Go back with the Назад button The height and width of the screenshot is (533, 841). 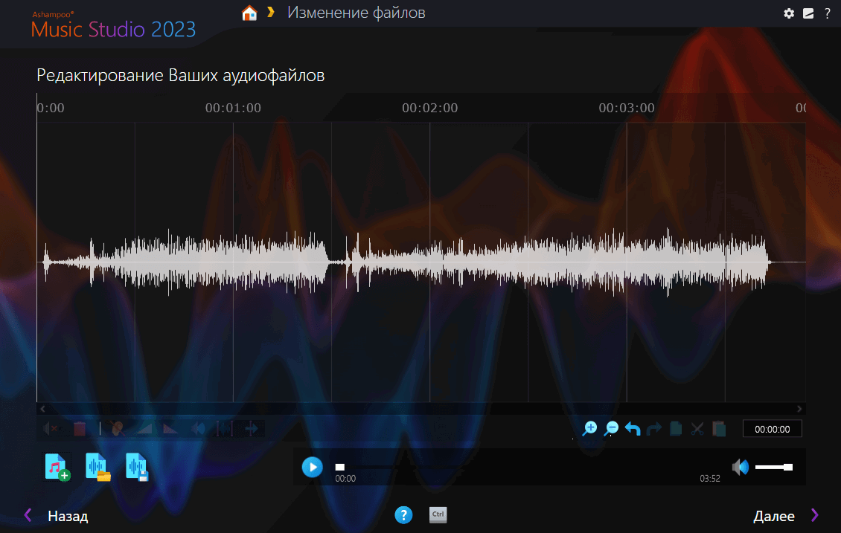click(x=68, y=517)
